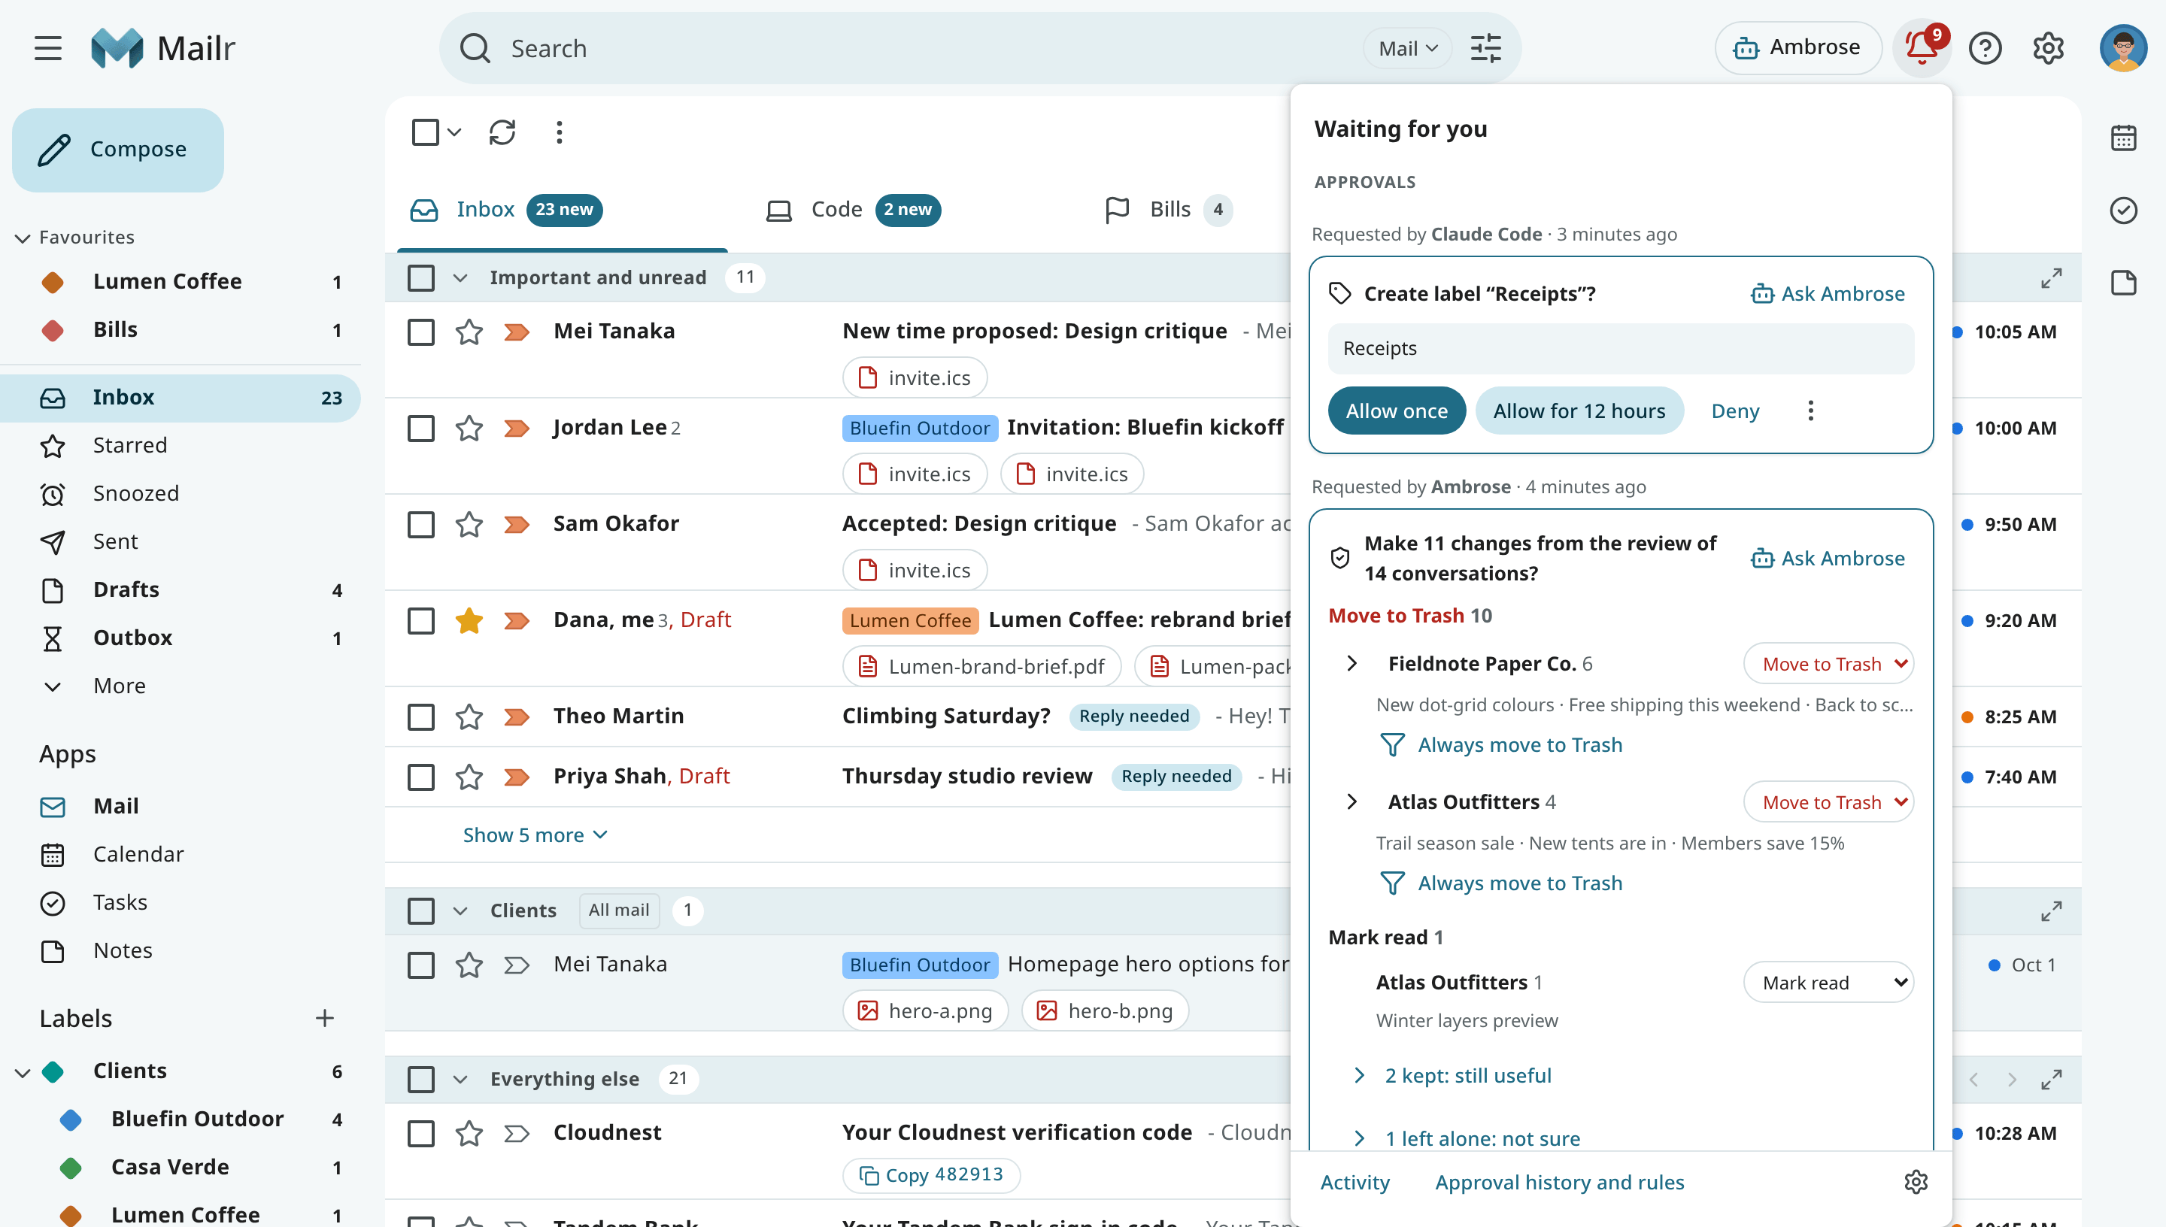This screenshot has height=1227, width=2166.
Task: Open the Mail search scope dropdown
Action: pos(1406,48)
